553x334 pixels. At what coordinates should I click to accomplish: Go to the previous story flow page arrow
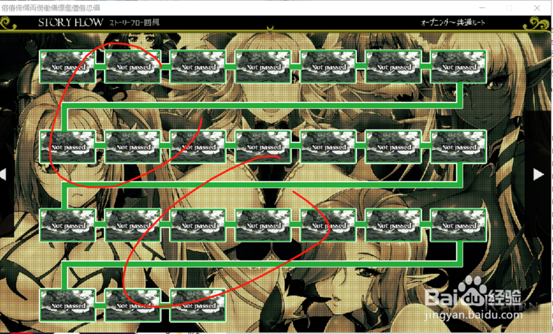[x=3, y=174]
